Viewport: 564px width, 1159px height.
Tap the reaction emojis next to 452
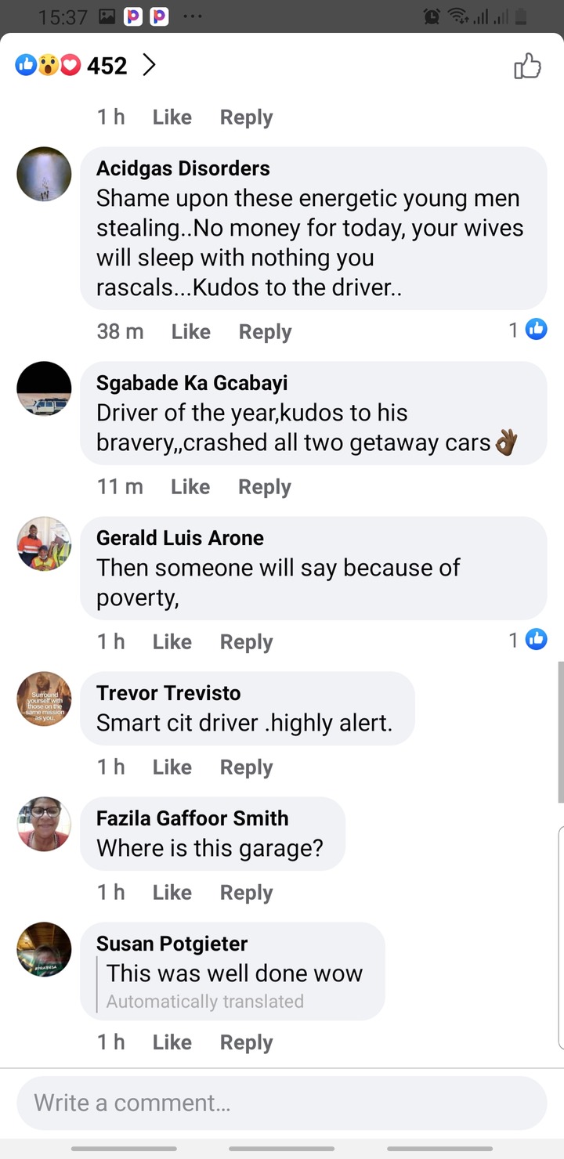tap(48, 66)
